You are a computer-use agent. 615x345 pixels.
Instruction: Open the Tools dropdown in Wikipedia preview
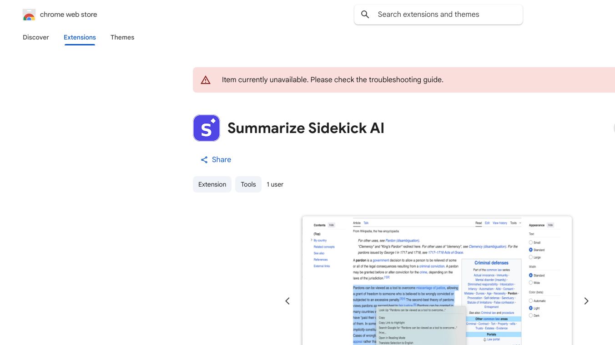pyautogui.click(x=515, y=223)
